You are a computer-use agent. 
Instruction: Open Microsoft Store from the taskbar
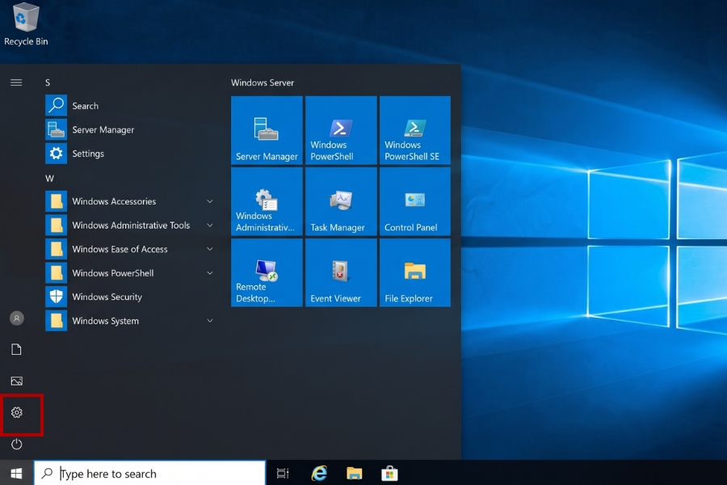389,473
